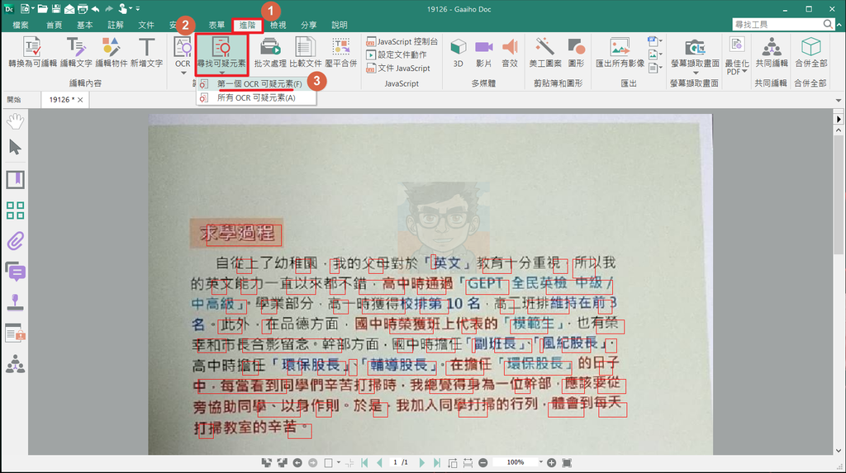
Task: Toggle full screen view icon
Action: (x=567, y=463)
